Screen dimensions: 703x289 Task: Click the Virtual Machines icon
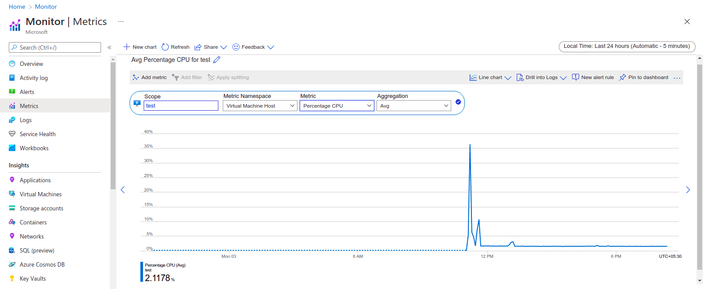point(12,194)
